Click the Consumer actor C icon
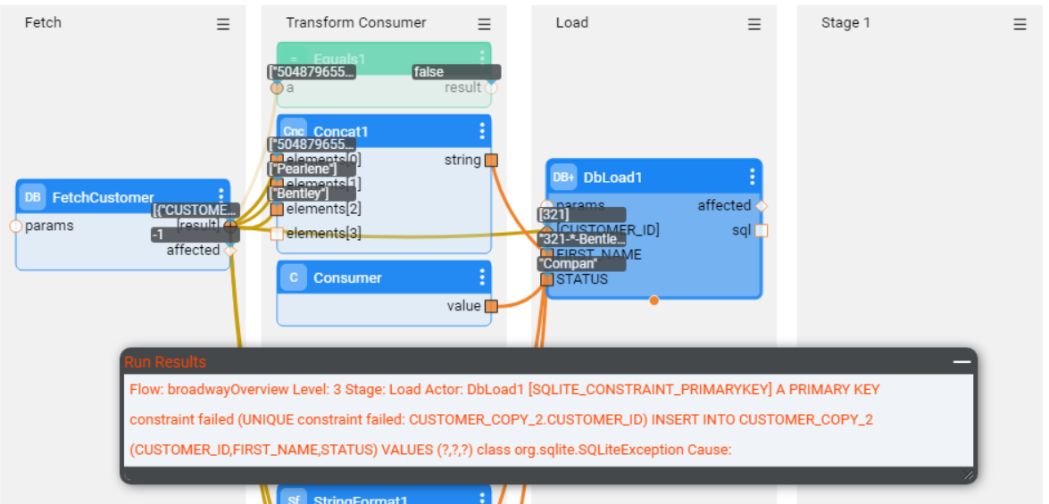The width and height of the screenshot is (1049, 504). (294, 277)
